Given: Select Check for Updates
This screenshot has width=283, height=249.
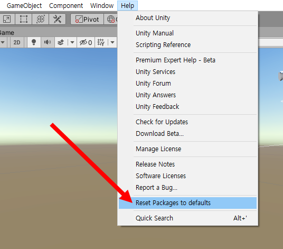Looking at the screenshot, I should 187,122.
